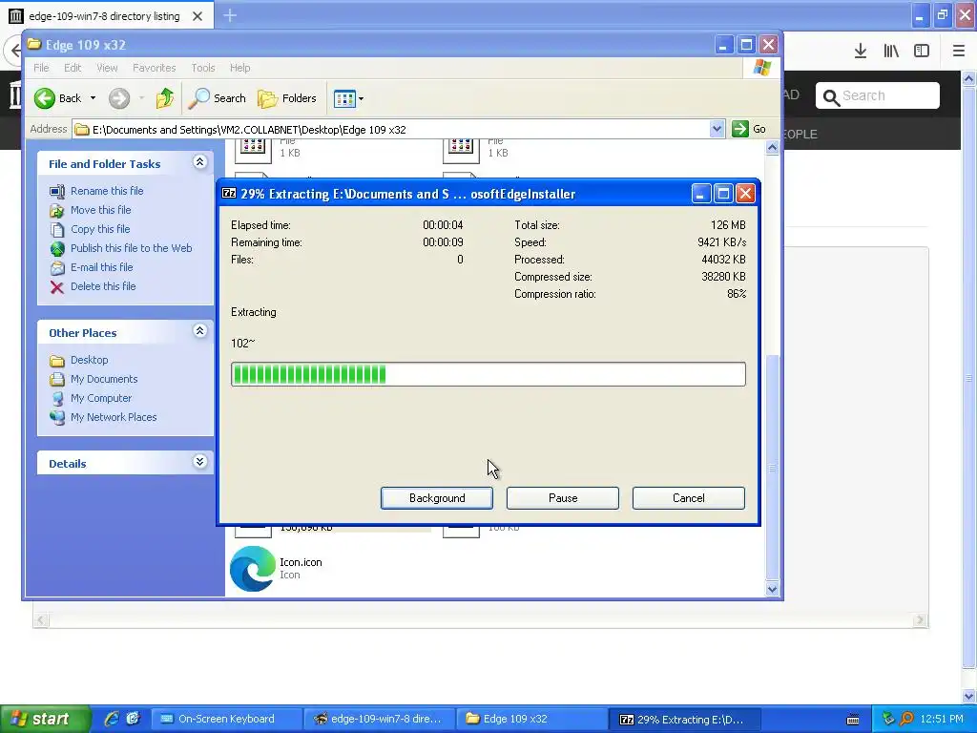Expand the Details panel
The image size is (977, 733).
pyautogui.click(x=199, y=462)
